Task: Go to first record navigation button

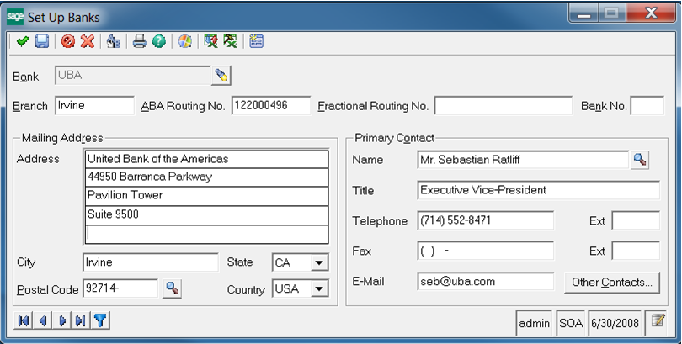Action: pyautogui.click(x=24, y=320)
